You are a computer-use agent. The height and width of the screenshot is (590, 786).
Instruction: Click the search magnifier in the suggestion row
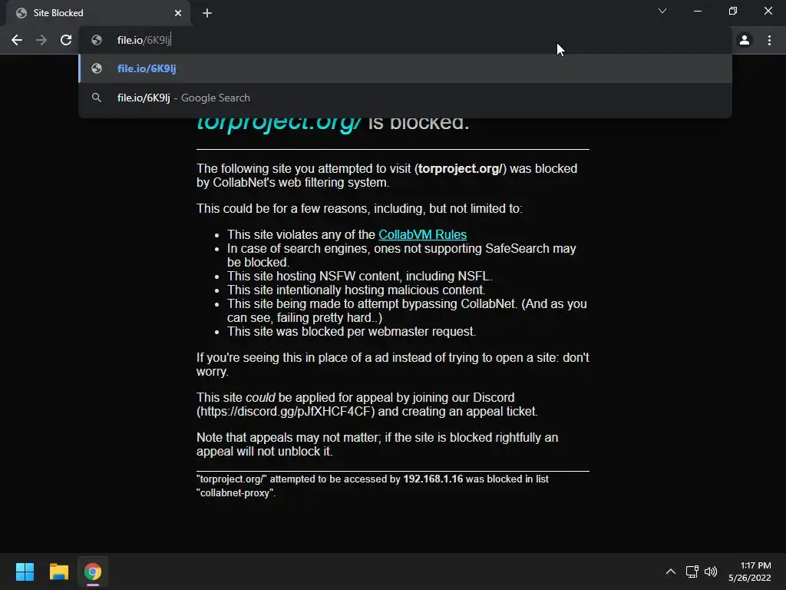[x=97, y=98]
